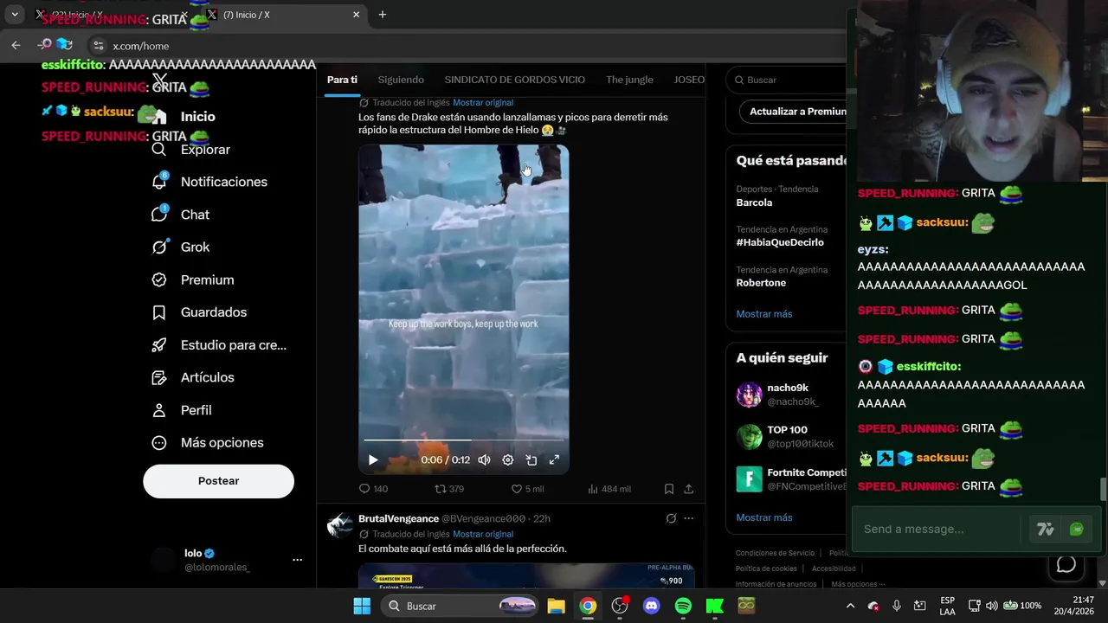Enable picture-in-picture on the video
This screenshot has height=623, width=1108.
(x=531, y=460)
